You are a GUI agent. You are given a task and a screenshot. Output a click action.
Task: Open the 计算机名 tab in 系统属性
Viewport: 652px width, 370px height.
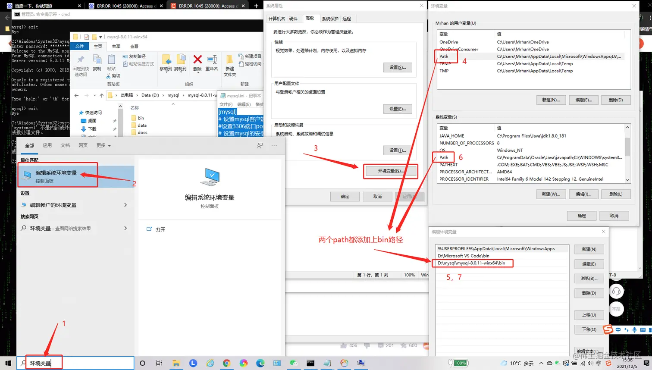click(x=276, y=19)
